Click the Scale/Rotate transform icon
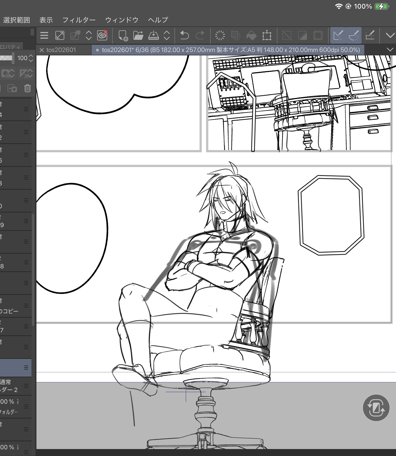This screenshot has width=396, height=456. (267, 35)
